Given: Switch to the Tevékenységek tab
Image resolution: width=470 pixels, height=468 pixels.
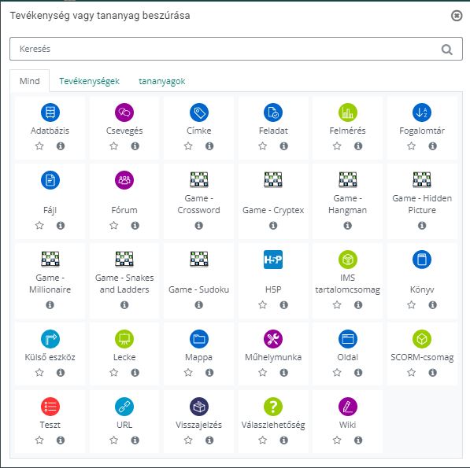Looking at the screenshot, I should [89, 81].
